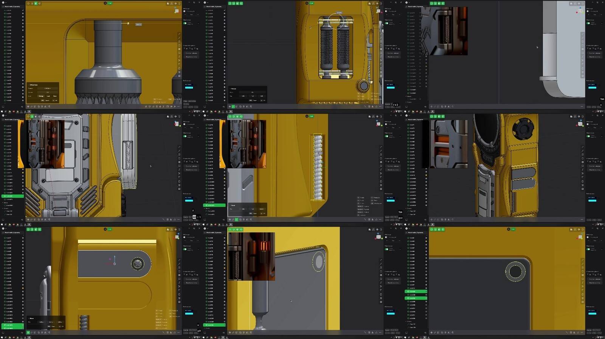Middle-left screenshot: select green highlighted Solid row in outliner
Viewport: 605px width, 339px height.
(13, 196)
